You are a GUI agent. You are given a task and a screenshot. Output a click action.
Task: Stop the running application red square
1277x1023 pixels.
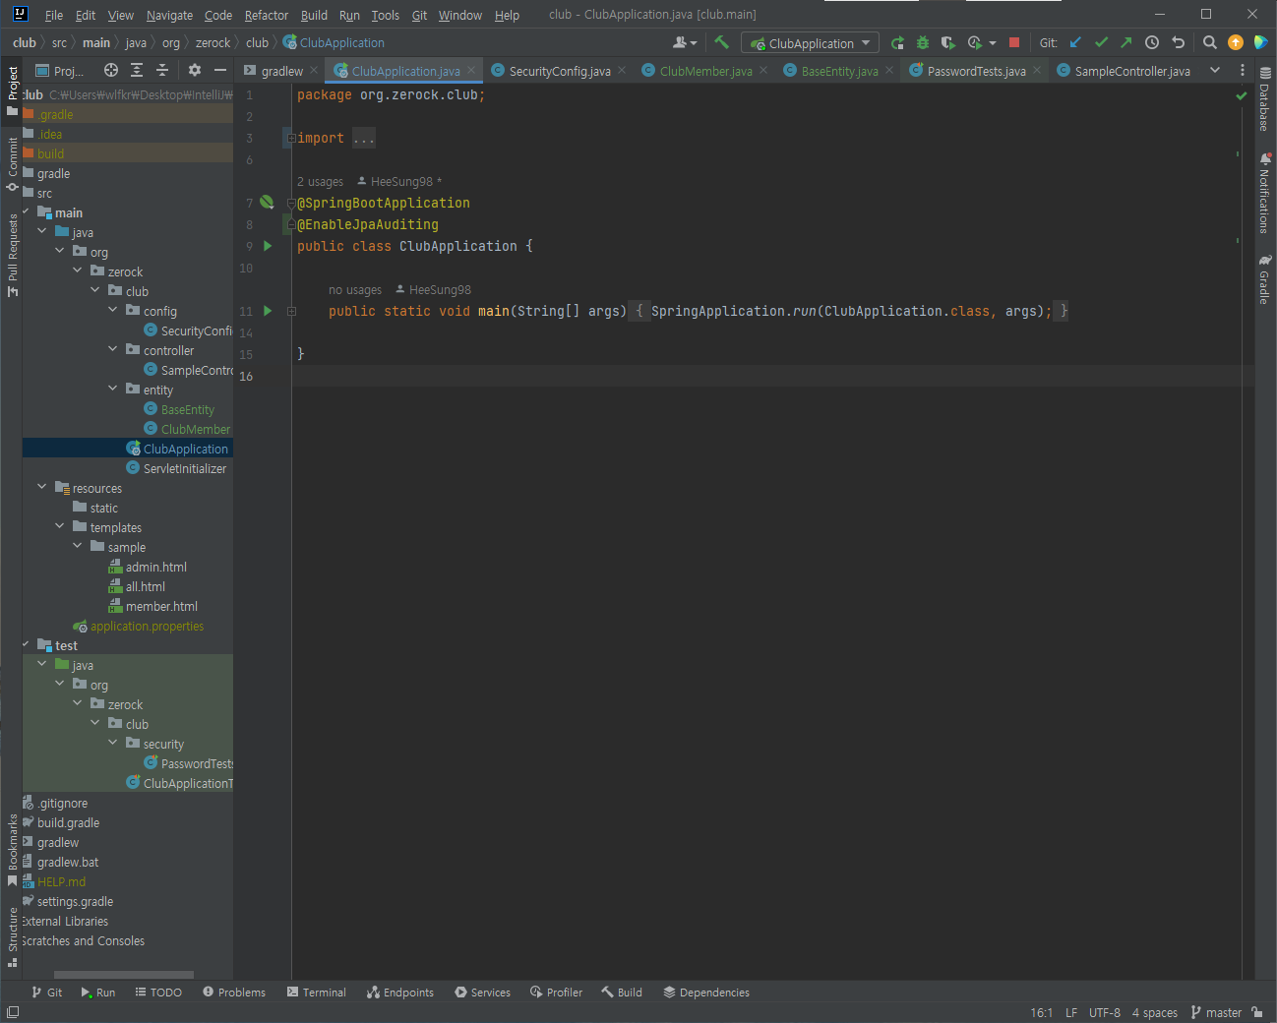pos(1014,43)
